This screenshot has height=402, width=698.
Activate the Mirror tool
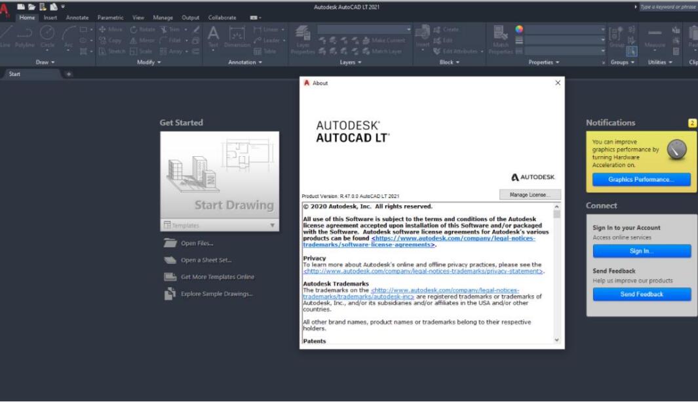[142, 41]
